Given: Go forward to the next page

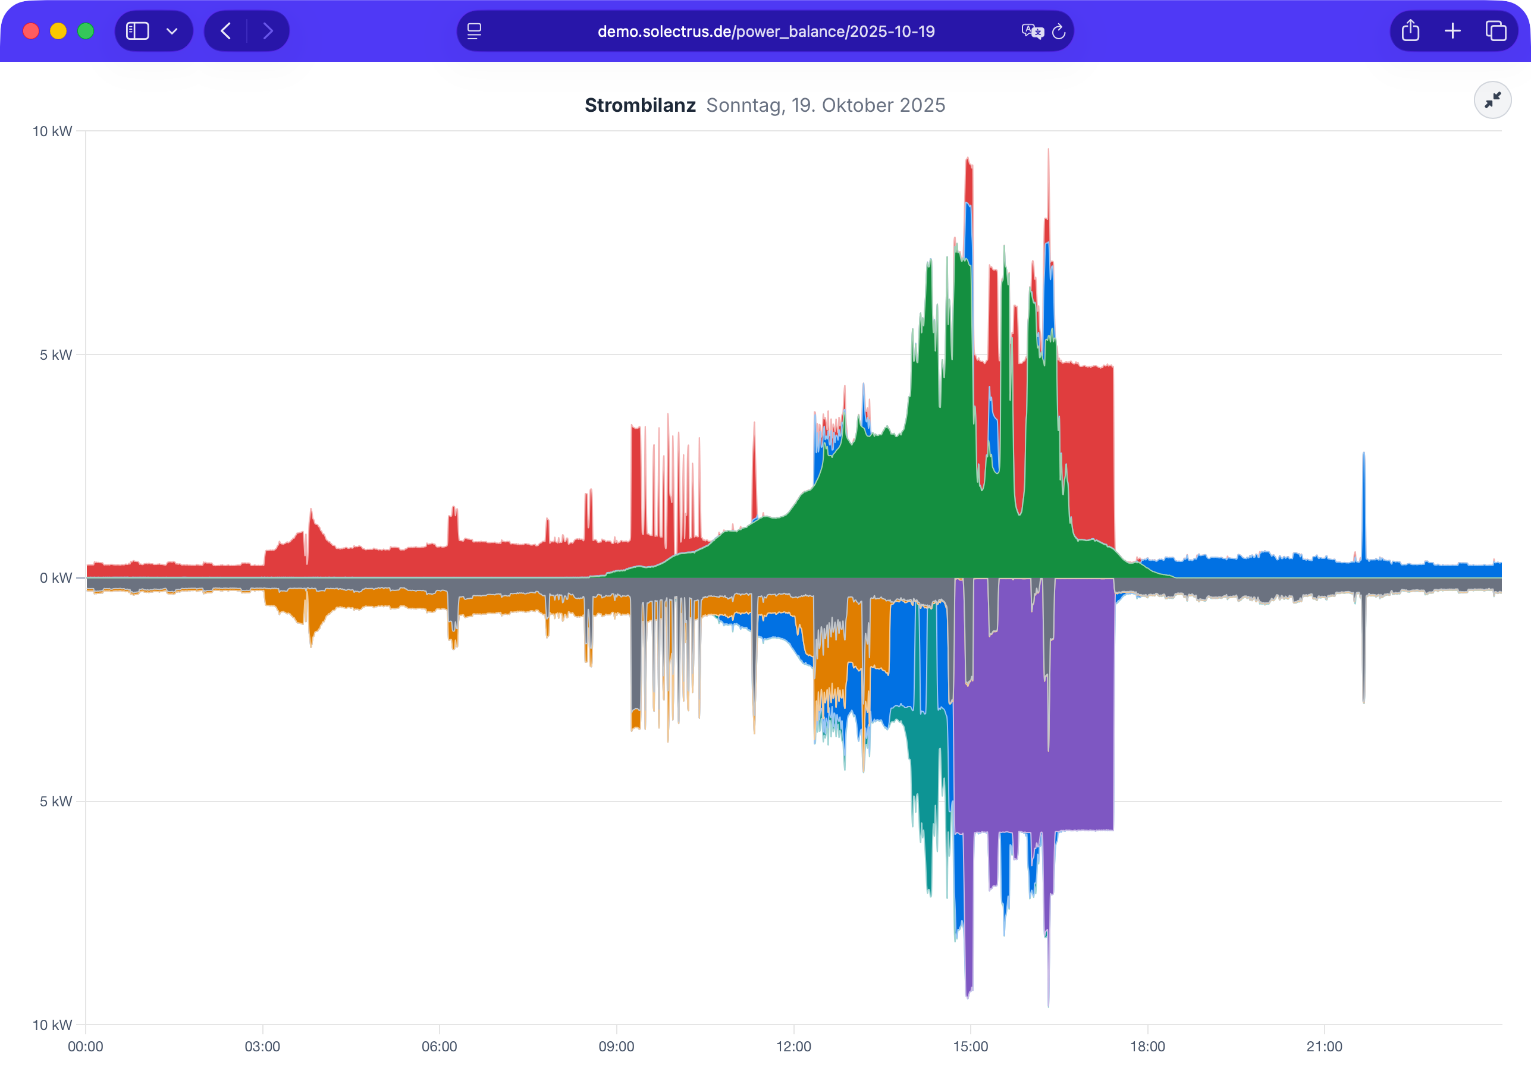Looking at the screenshot, I should [x=268, y=32].
